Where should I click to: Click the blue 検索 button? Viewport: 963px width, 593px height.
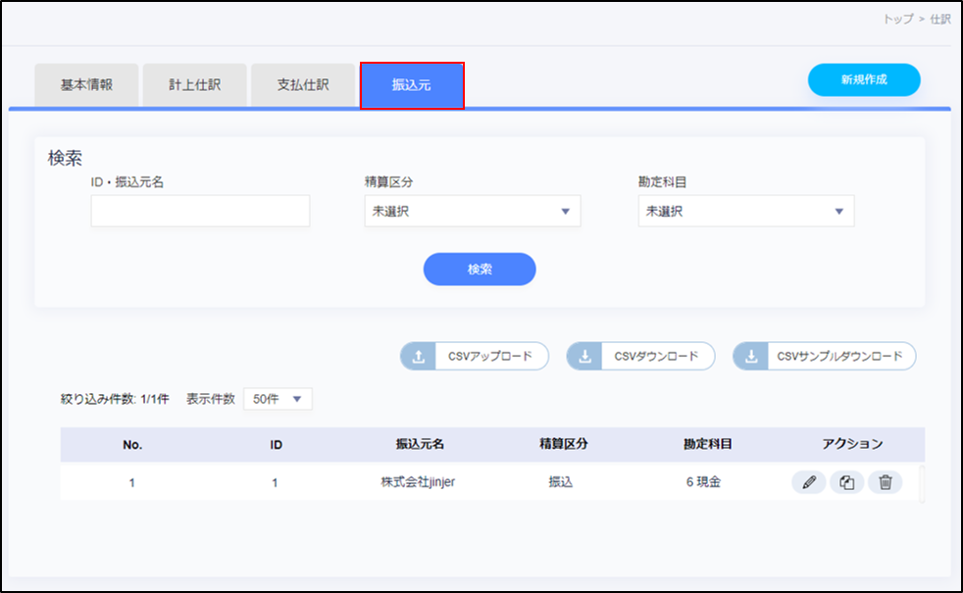pos(480,269)
